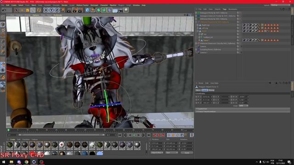Expand the second object row in Object Manager
This screenshot has height=165, width=294.
196,16
